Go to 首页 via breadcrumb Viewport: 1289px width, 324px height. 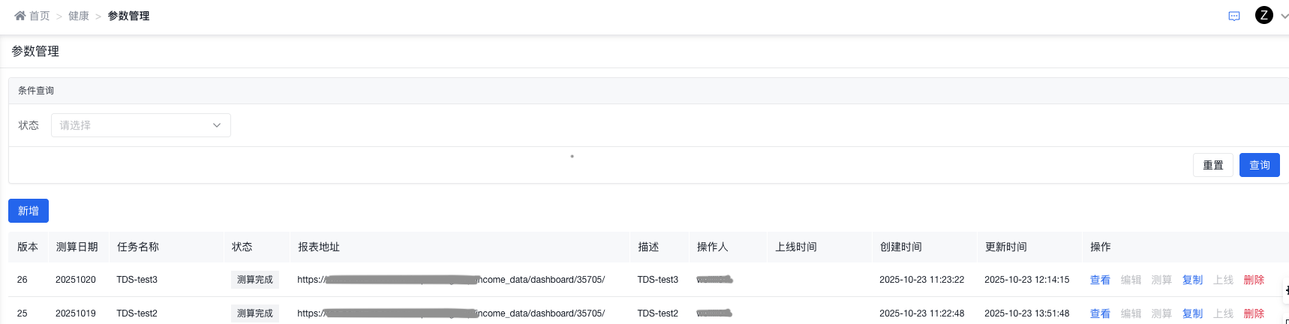[x=39, y=16]
